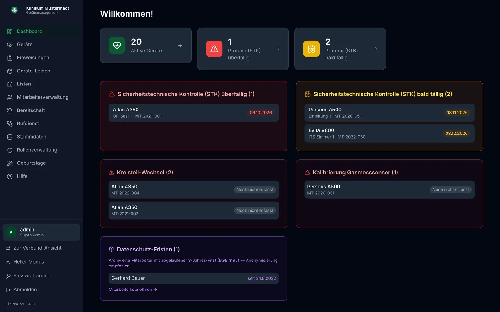Screen dimensions: 500x312
Task: Click the Rufdienst phone icon
Action: [10, 124]
